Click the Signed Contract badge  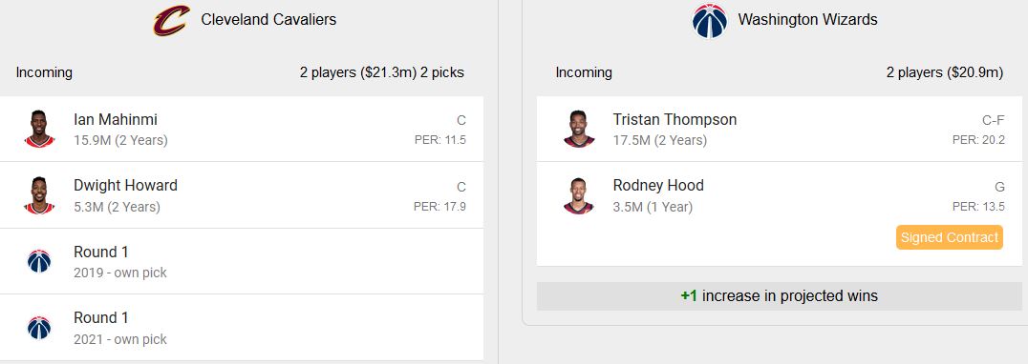[x=950, y=237]
